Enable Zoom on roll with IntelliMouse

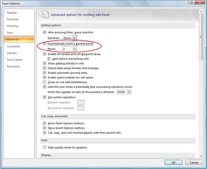(45, 82)
